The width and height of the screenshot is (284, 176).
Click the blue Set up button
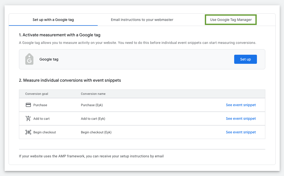[245, 59]
